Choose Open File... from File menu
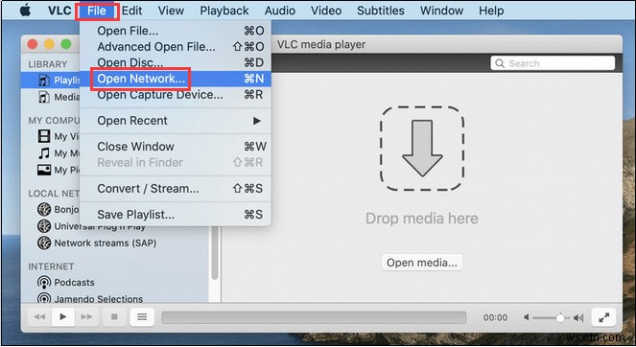 [176, 31]
